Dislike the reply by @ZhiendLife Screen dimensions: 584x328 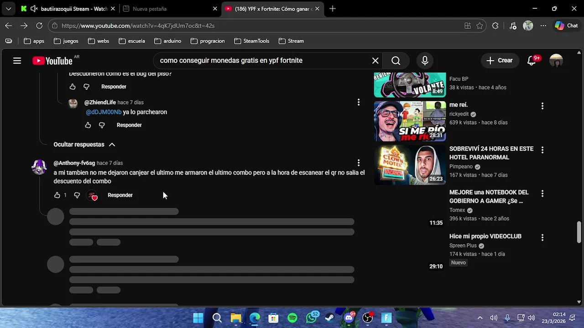[x=102, y=125]
